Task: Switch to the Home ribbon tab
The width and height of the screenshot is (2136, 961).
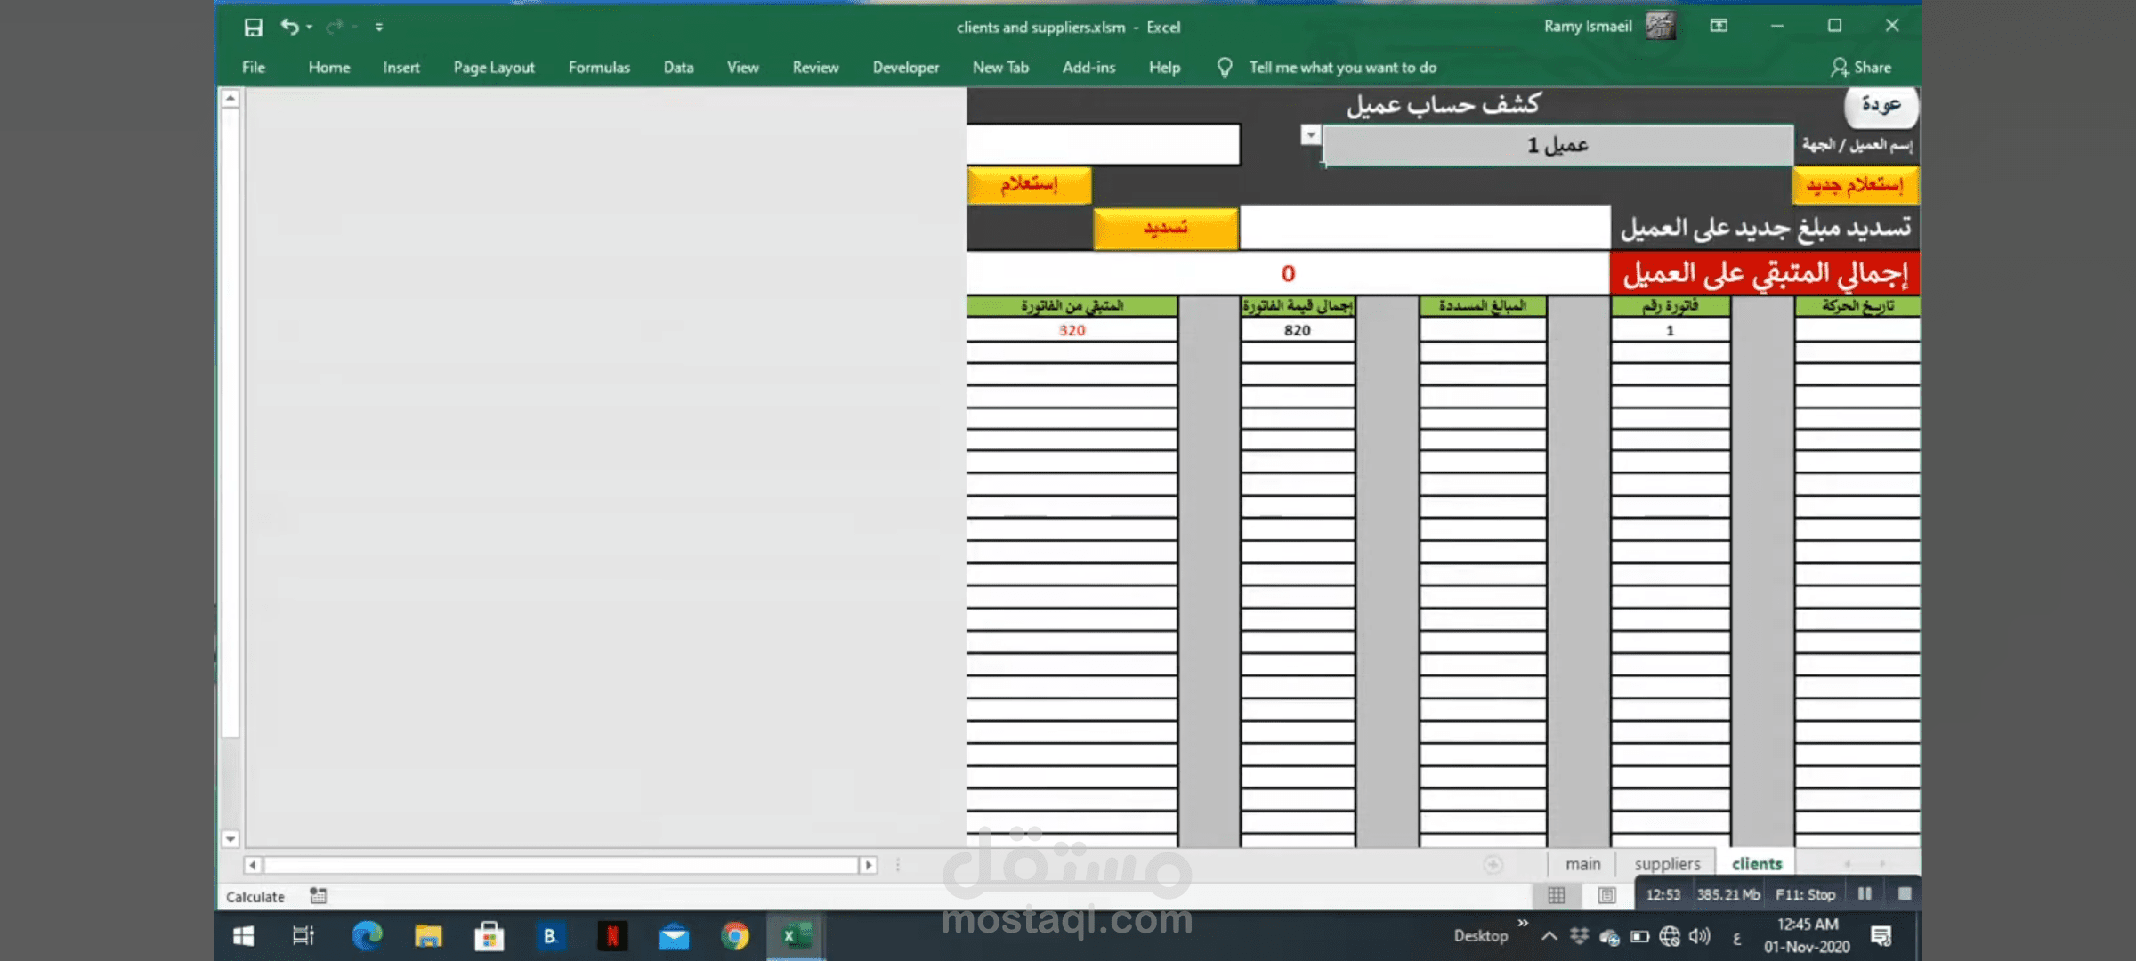Action: tap(329, 68)
